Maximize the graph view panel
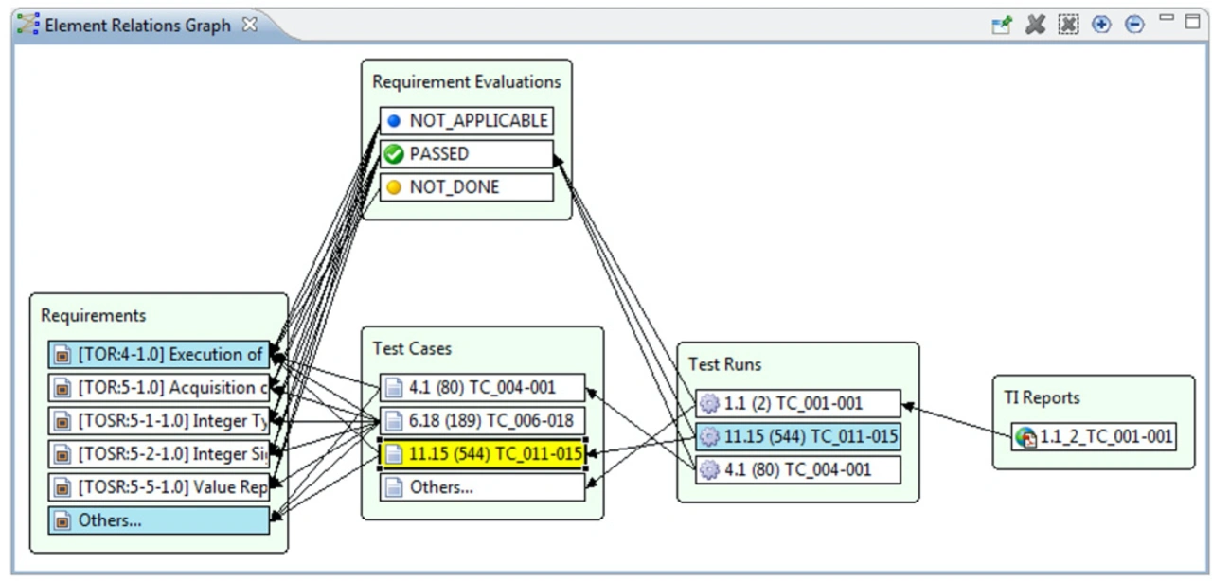The width and height of the screenshot is (1212, 581). pyautogui.click(x=1192, y=20)
